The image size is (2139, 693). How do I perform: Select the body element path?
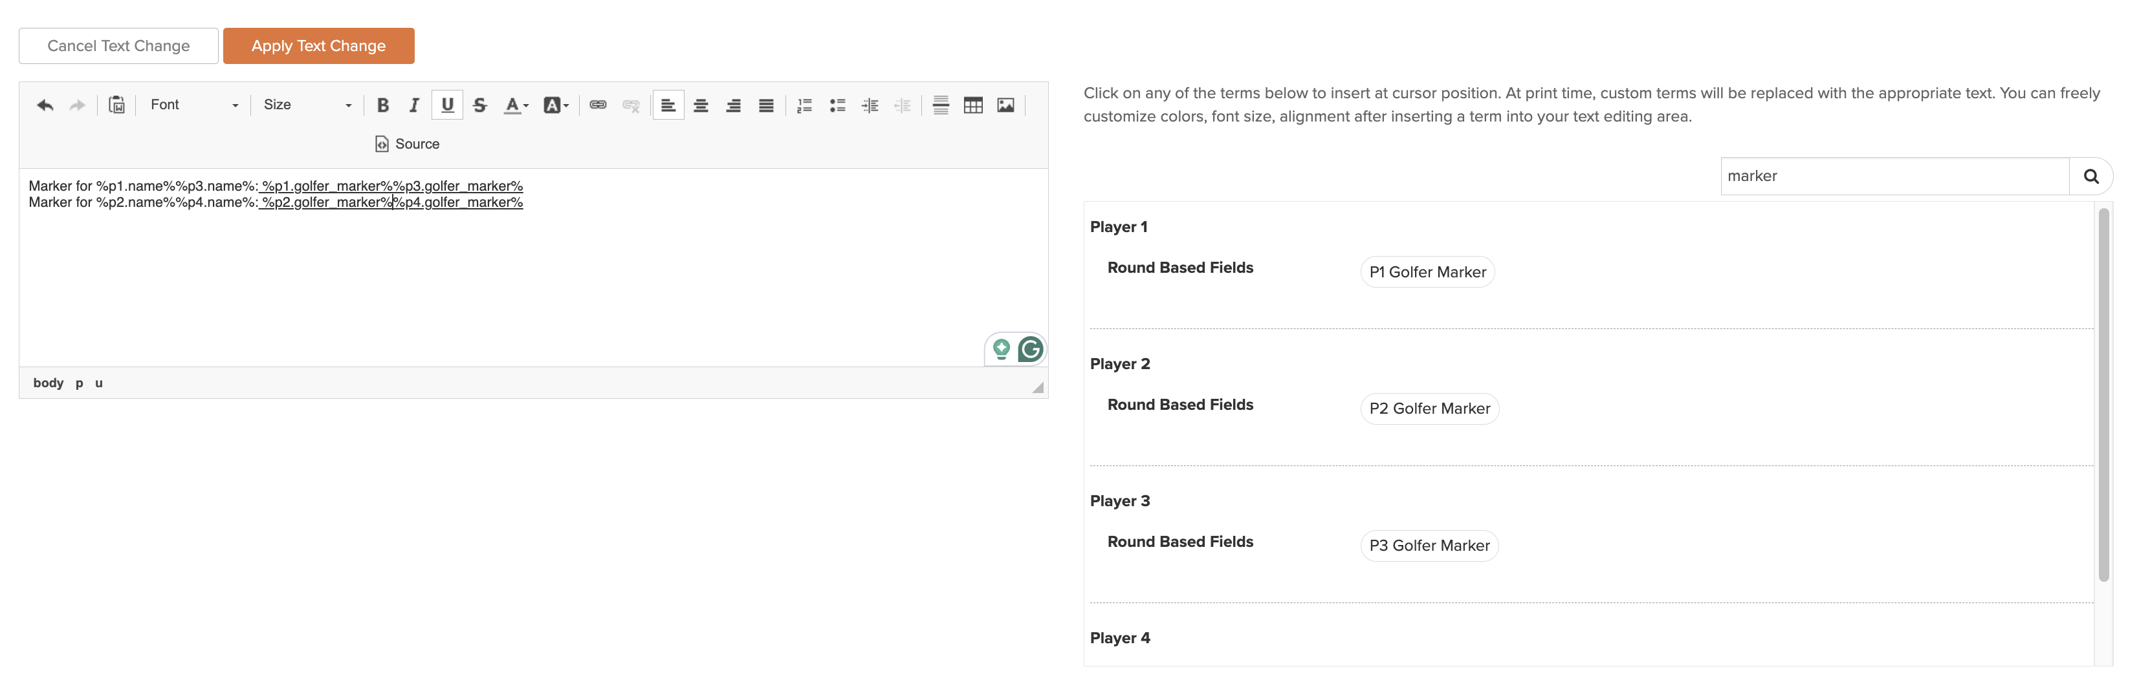[48, 383]
